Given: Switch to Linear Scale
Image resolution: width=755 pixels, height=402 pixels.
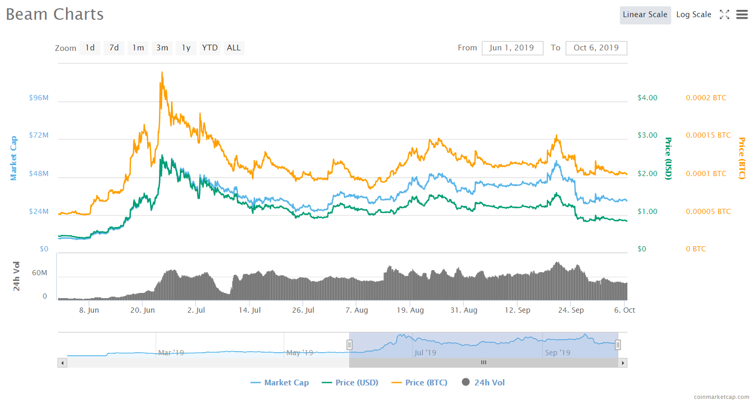Looking at the screenshot, I should click(x=645, y=15).
